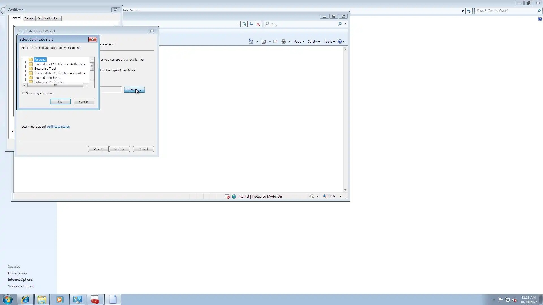Expand the zoom level 100% dropdown
The image size is (543, 305).
[341, 196]
